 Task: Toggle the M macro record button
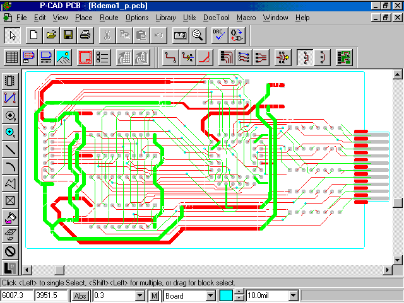[154, 296]
